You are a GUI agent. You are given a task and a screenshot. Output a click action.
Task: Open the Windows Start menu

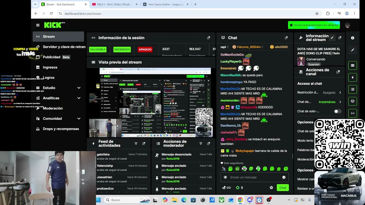coord(98,200)
